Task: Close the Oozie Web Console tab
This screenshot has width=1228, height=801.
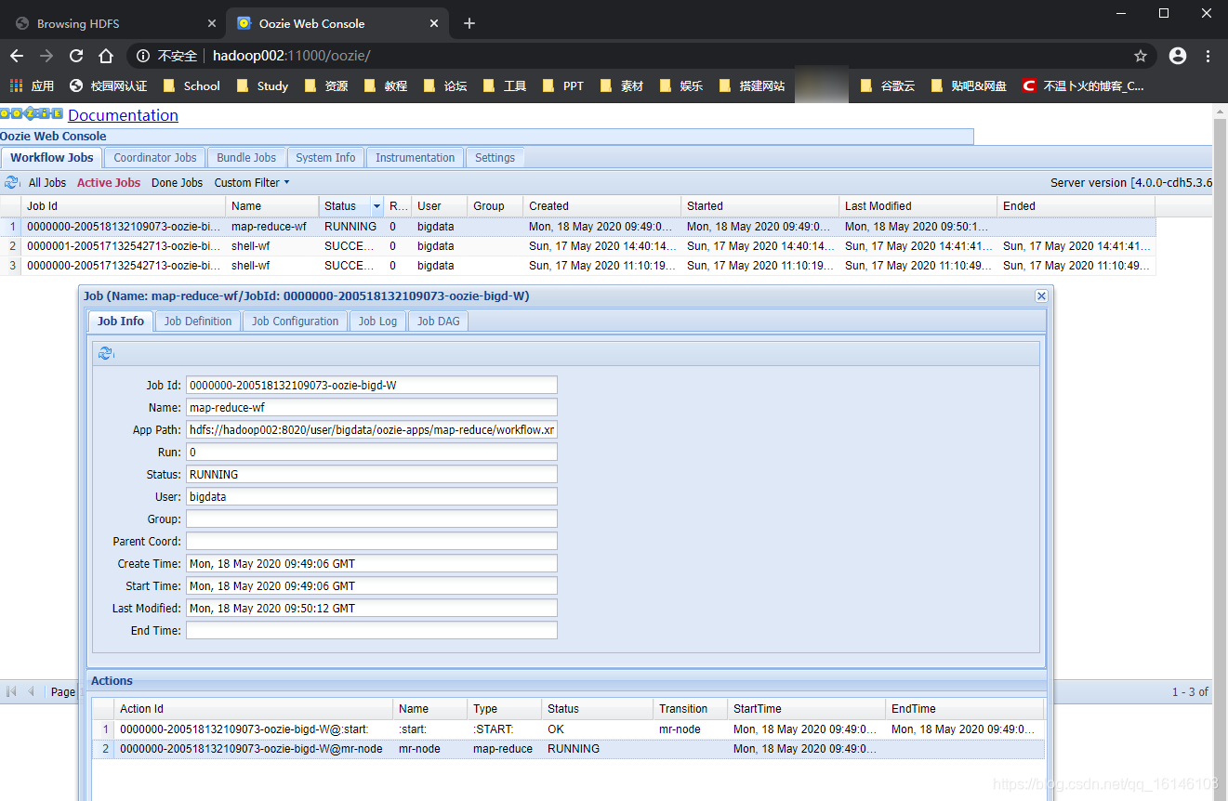Action: (433, 23)
